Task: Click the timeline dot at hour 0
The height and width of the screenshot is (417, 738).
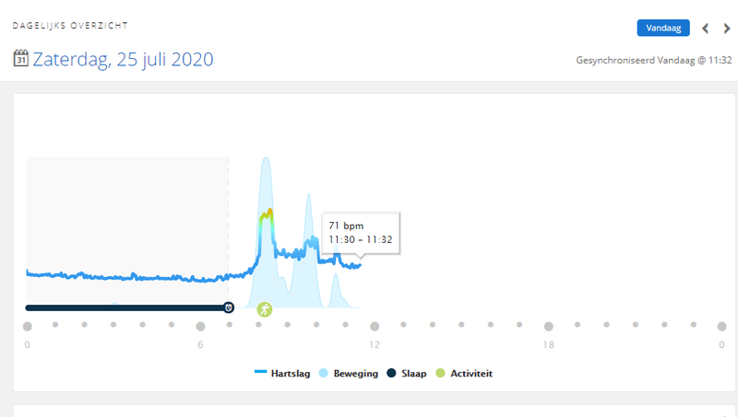Action: (x=28, y=326)
